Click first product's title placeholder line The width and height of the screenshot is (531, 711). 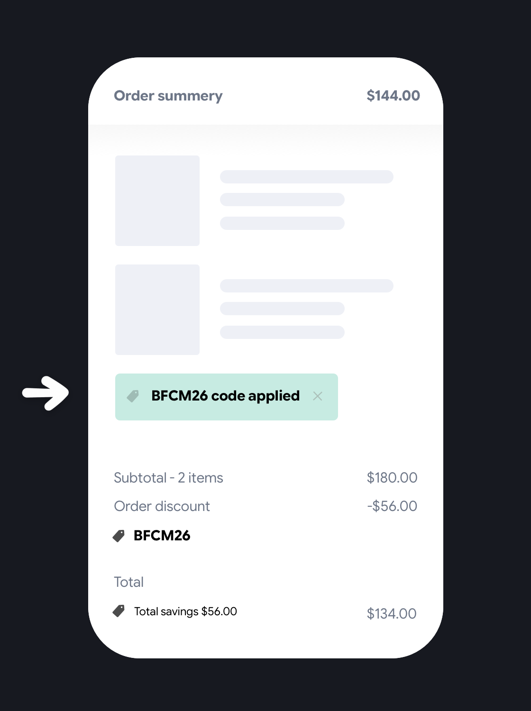click(x=306, y=177)
